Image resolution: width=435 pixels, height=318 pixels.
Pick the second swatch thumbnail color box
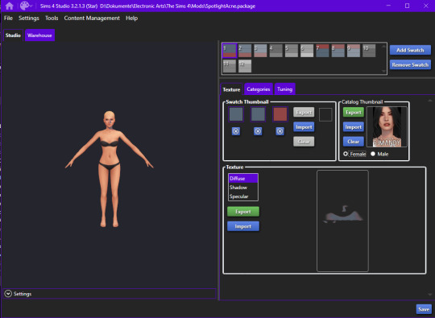coord(258,114)
